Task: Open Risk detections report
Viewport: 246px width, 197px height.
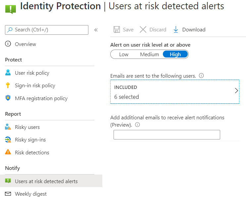Action: tap(32, 152)
